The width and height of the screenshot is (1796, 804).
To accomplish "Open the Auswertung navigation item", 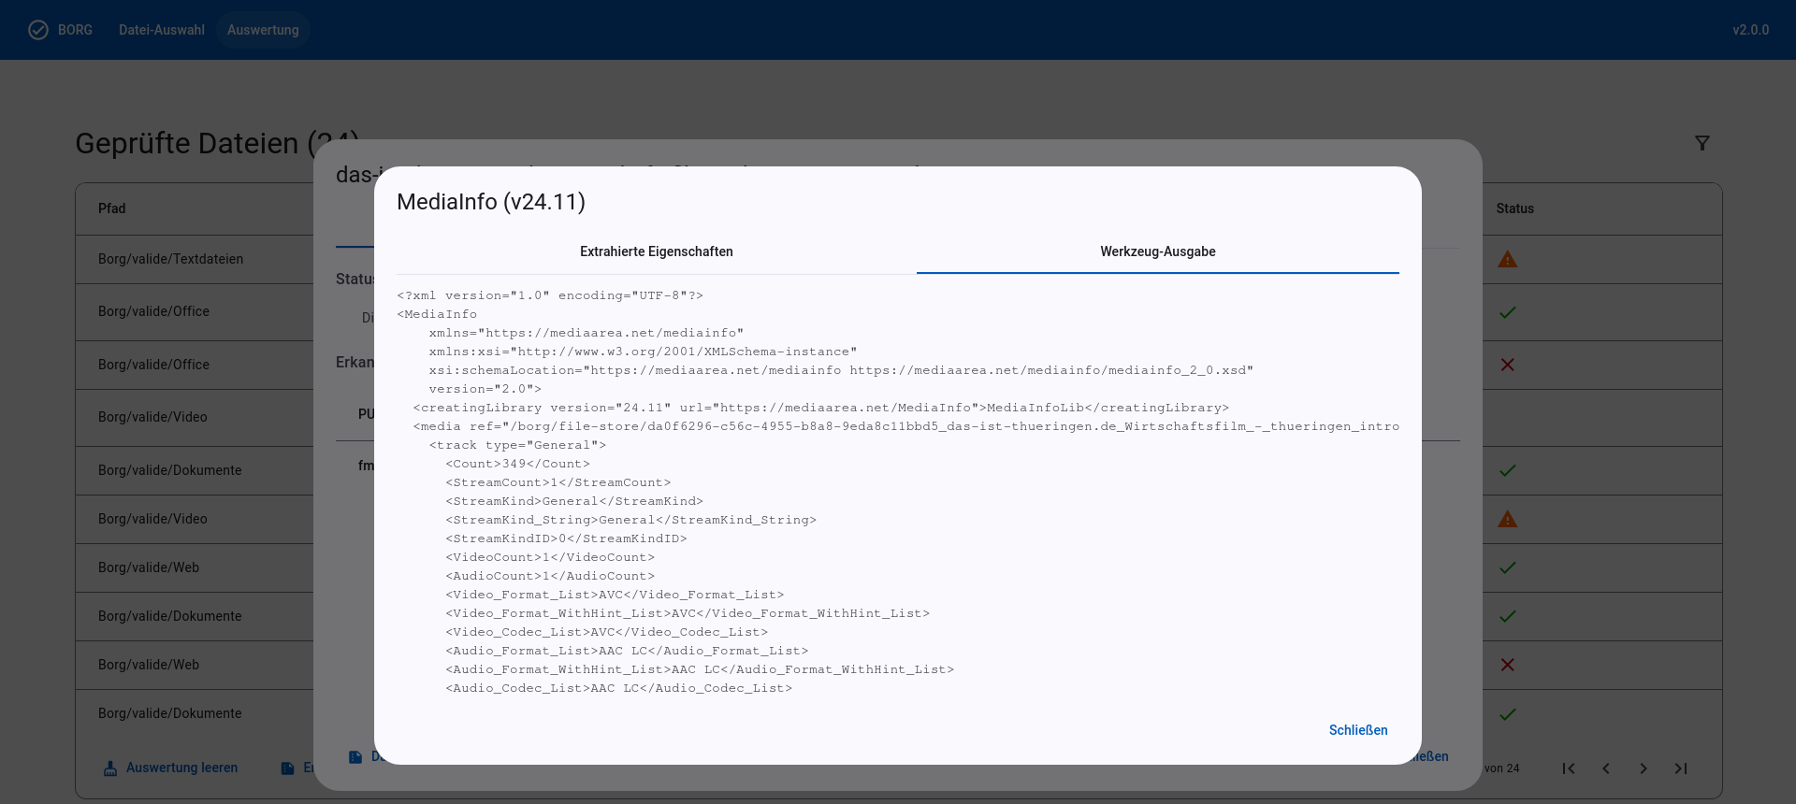I will click(263, 30).
